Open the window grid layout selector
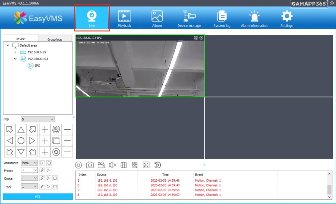 tap(124, 165)
